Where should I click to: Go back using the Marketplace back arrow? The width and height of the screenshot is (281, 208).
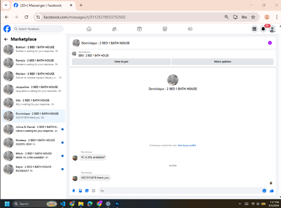(6, 39)
